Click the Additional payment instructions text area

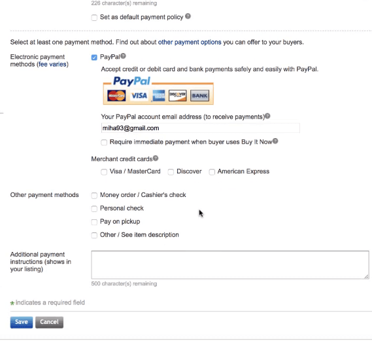[x=230, y=265]
